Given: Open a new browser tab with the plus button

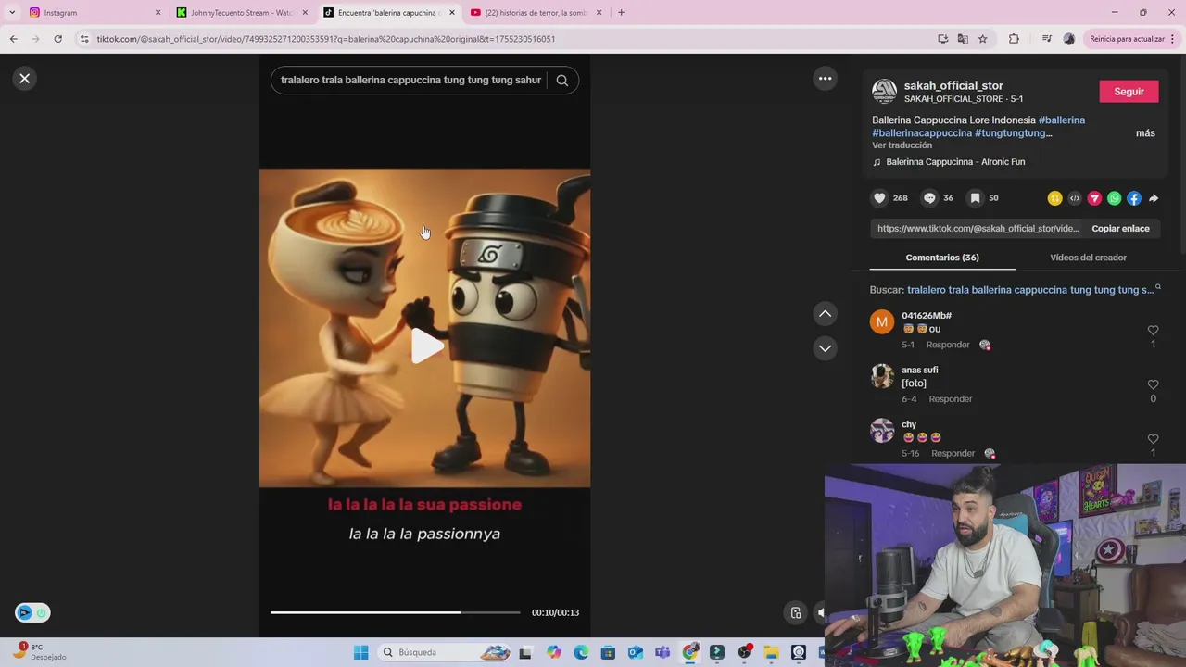Looking at the screenshot, I should click(x=621, y=13).
